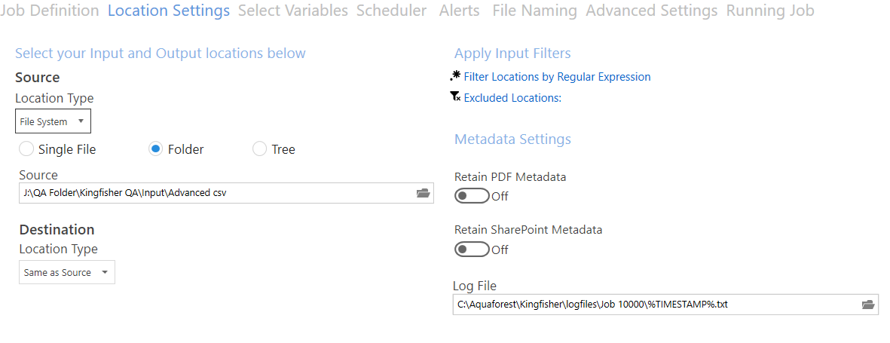
Task: Switch to the Job Definition tab
Action: click(50, 11)
